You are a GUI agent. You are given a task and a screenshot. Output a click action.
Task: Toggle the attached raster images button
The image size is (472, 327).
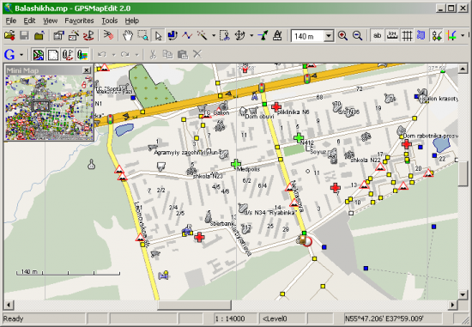tap(82, 55)
